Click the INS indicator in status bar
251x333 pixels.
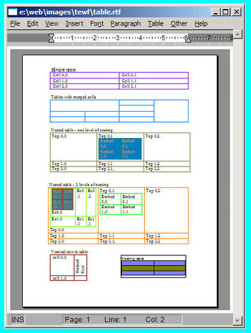[x=18, y=320]
